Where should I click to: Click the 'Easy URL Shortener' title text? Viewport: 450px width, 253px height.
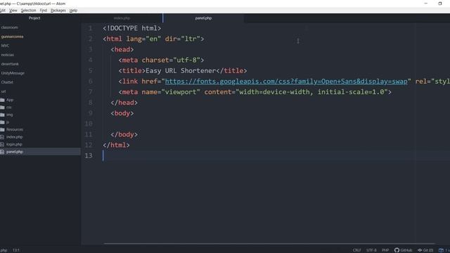tap(181, 71)
